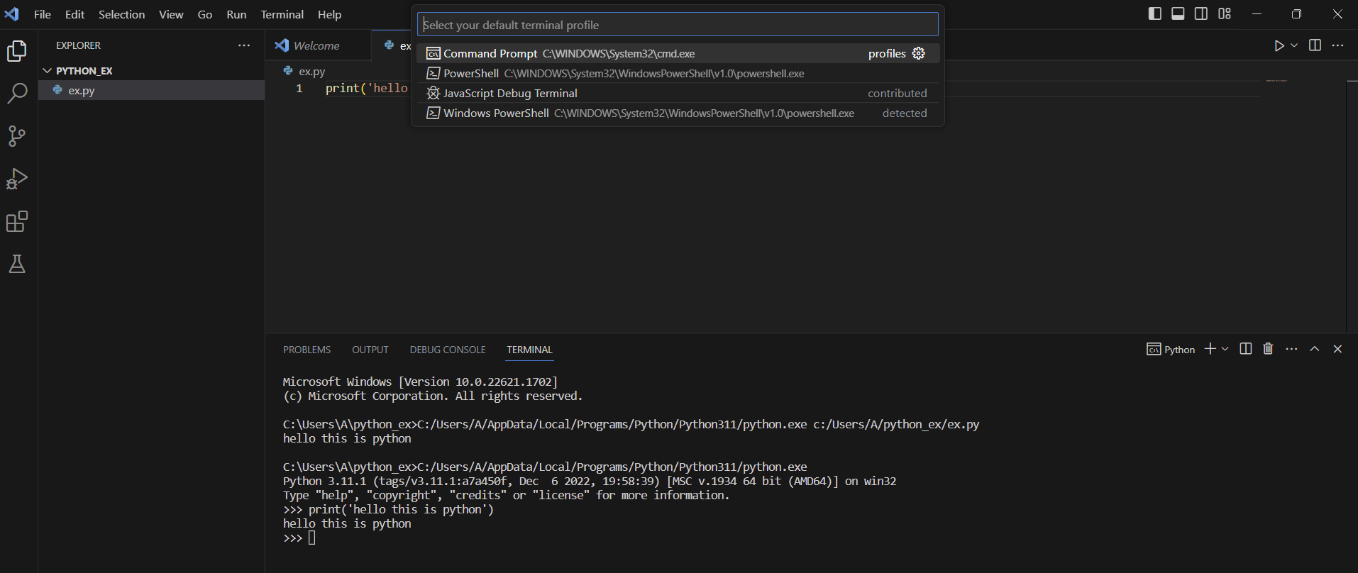Click the terminal prompt cursor line
The image size is (1358, 573).
(x=299, y=538)
